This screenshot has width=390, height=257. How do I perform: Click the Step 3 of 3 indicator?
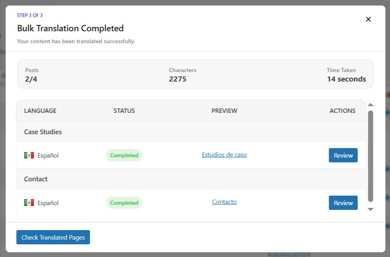(x=30, y=15)
